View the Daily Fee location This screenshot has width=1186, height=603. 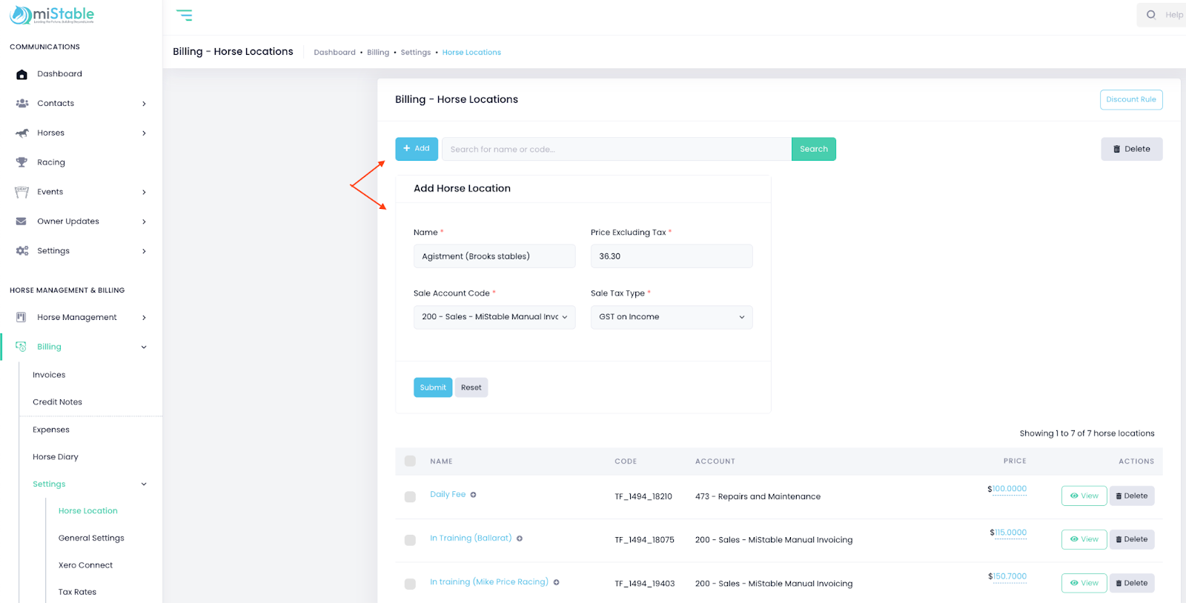point(1084,496)
